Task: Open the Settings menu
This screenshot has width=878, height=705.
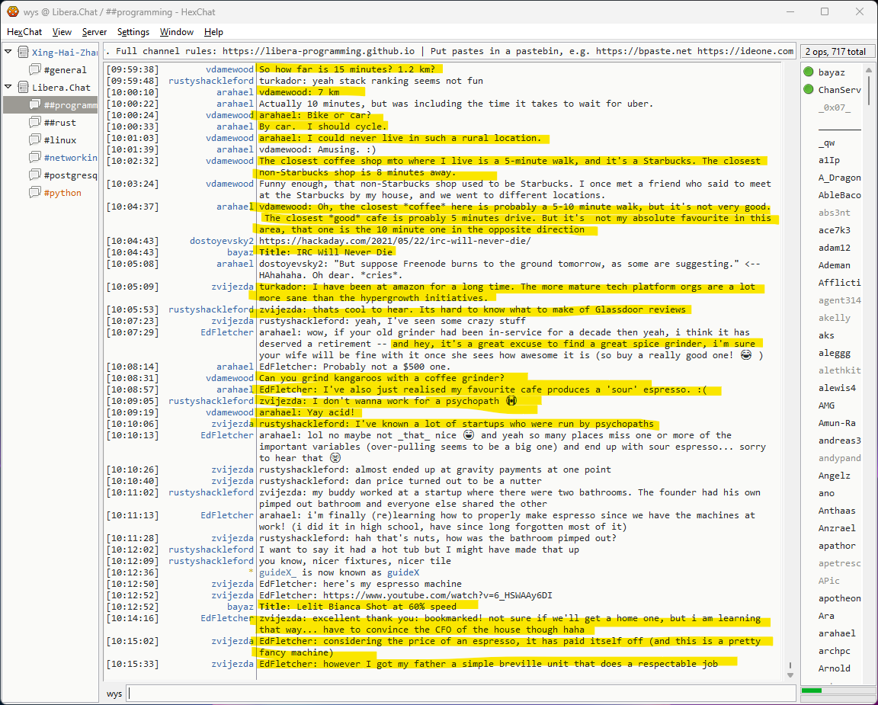Action: pos(133,32)
